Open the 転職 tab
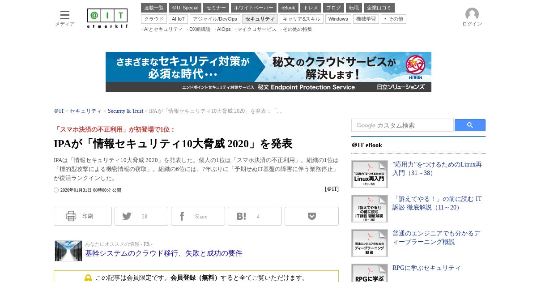537x282 pixels. 354,8
